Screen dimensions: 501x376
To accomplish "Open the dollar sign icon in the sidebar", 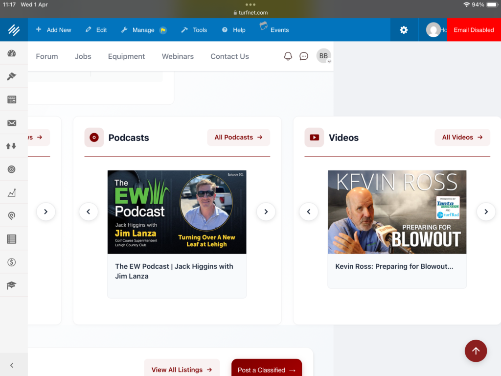I will tap(12, 262).
